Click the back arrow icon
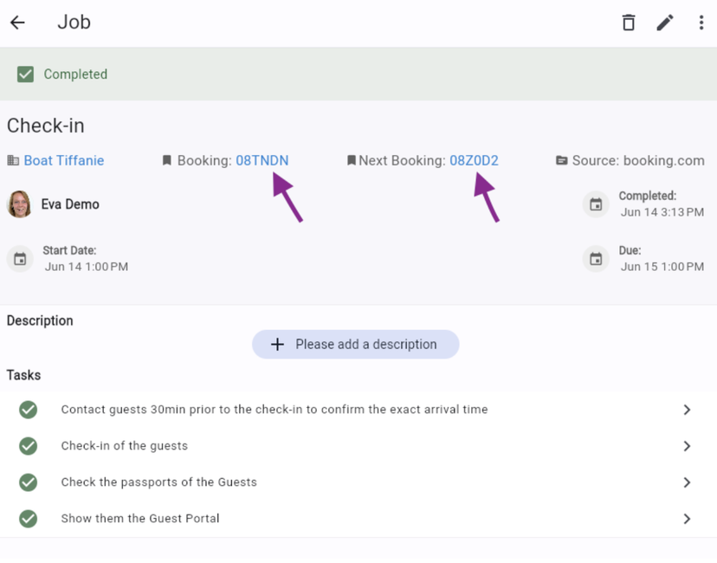Image resolution: width=717 pixels, height=563 pixels. (x=18, y=23)
